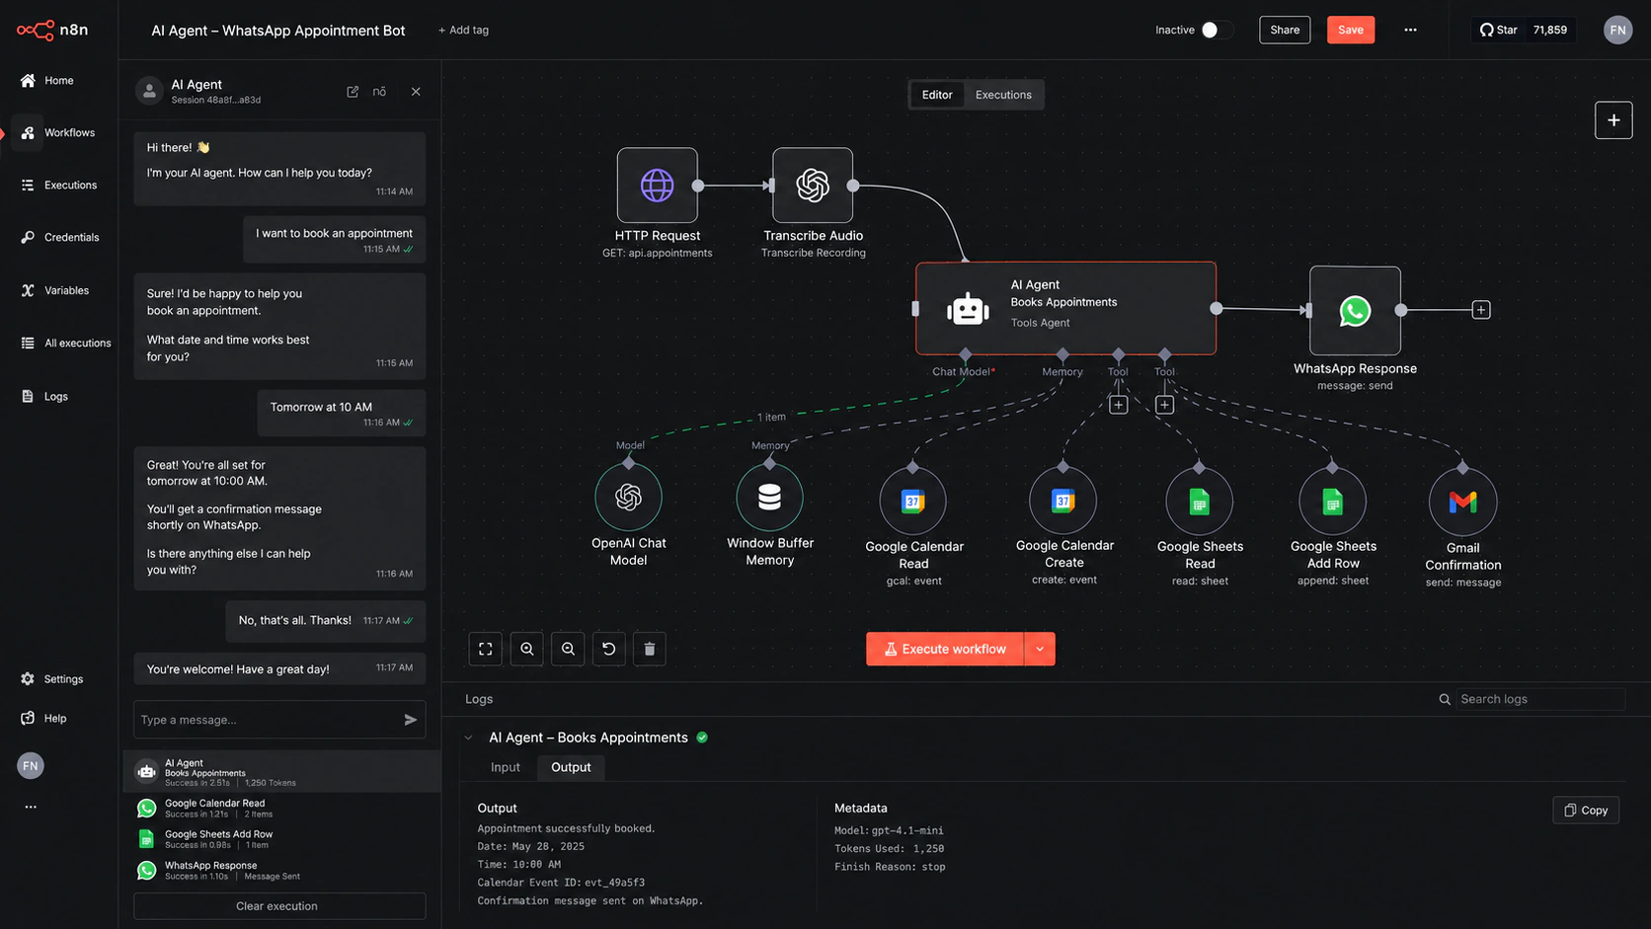Screen dimensions: 1651x929
Task: Add a tool via second Tool plus
Action: click(x=1164, y=405)
